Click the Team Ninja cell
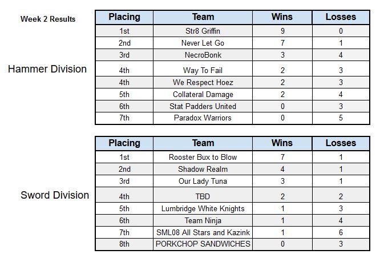The height and width of the screenshot is (262, 380). coord(203,220)
